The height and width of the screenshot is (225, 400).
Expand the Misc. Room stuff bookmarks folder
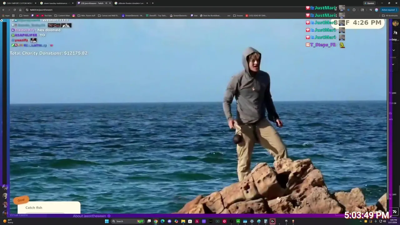[x=87, y=16]
